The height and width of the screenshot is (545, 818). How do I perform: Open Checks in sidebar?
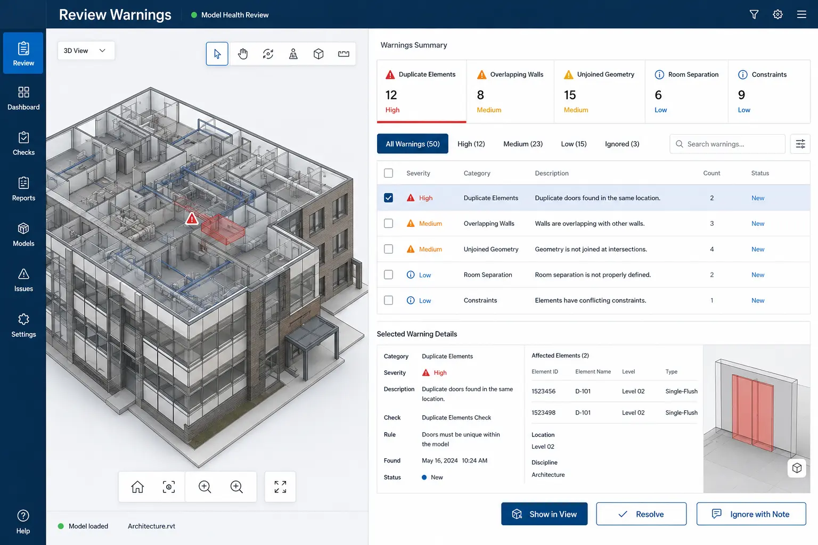(x=23, y=144)
